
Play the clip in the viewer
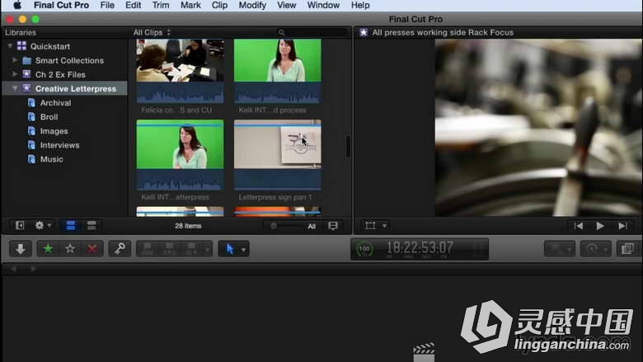(600, 226)
